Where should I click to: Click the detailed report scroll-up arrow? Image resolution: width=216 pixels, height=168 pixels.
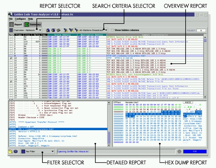[x=109, y=103]
